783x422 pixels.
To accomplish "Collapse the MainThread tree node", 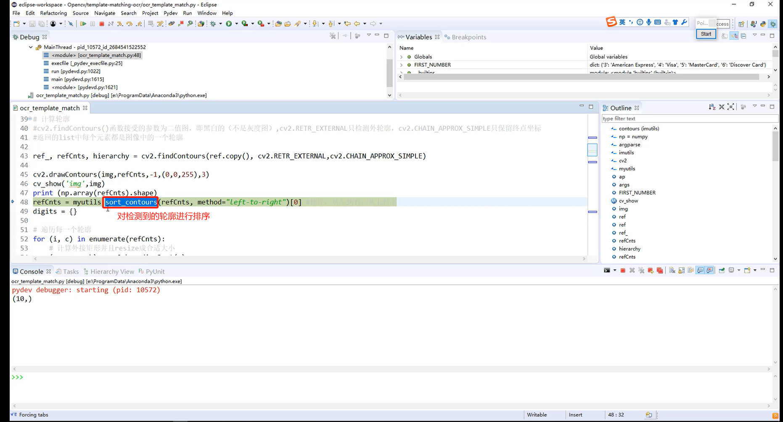I will coord(31,47).
